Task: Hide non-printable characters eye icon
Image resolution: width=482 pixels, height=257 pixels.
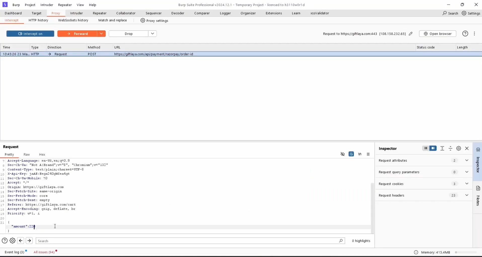Action: pyautogui.click(x=343, y=154)
